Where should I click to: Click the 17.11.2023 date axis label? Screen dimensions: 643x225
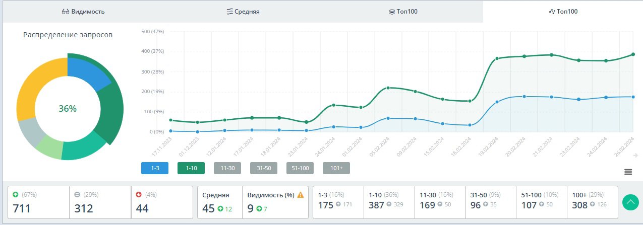coord(162,146)
